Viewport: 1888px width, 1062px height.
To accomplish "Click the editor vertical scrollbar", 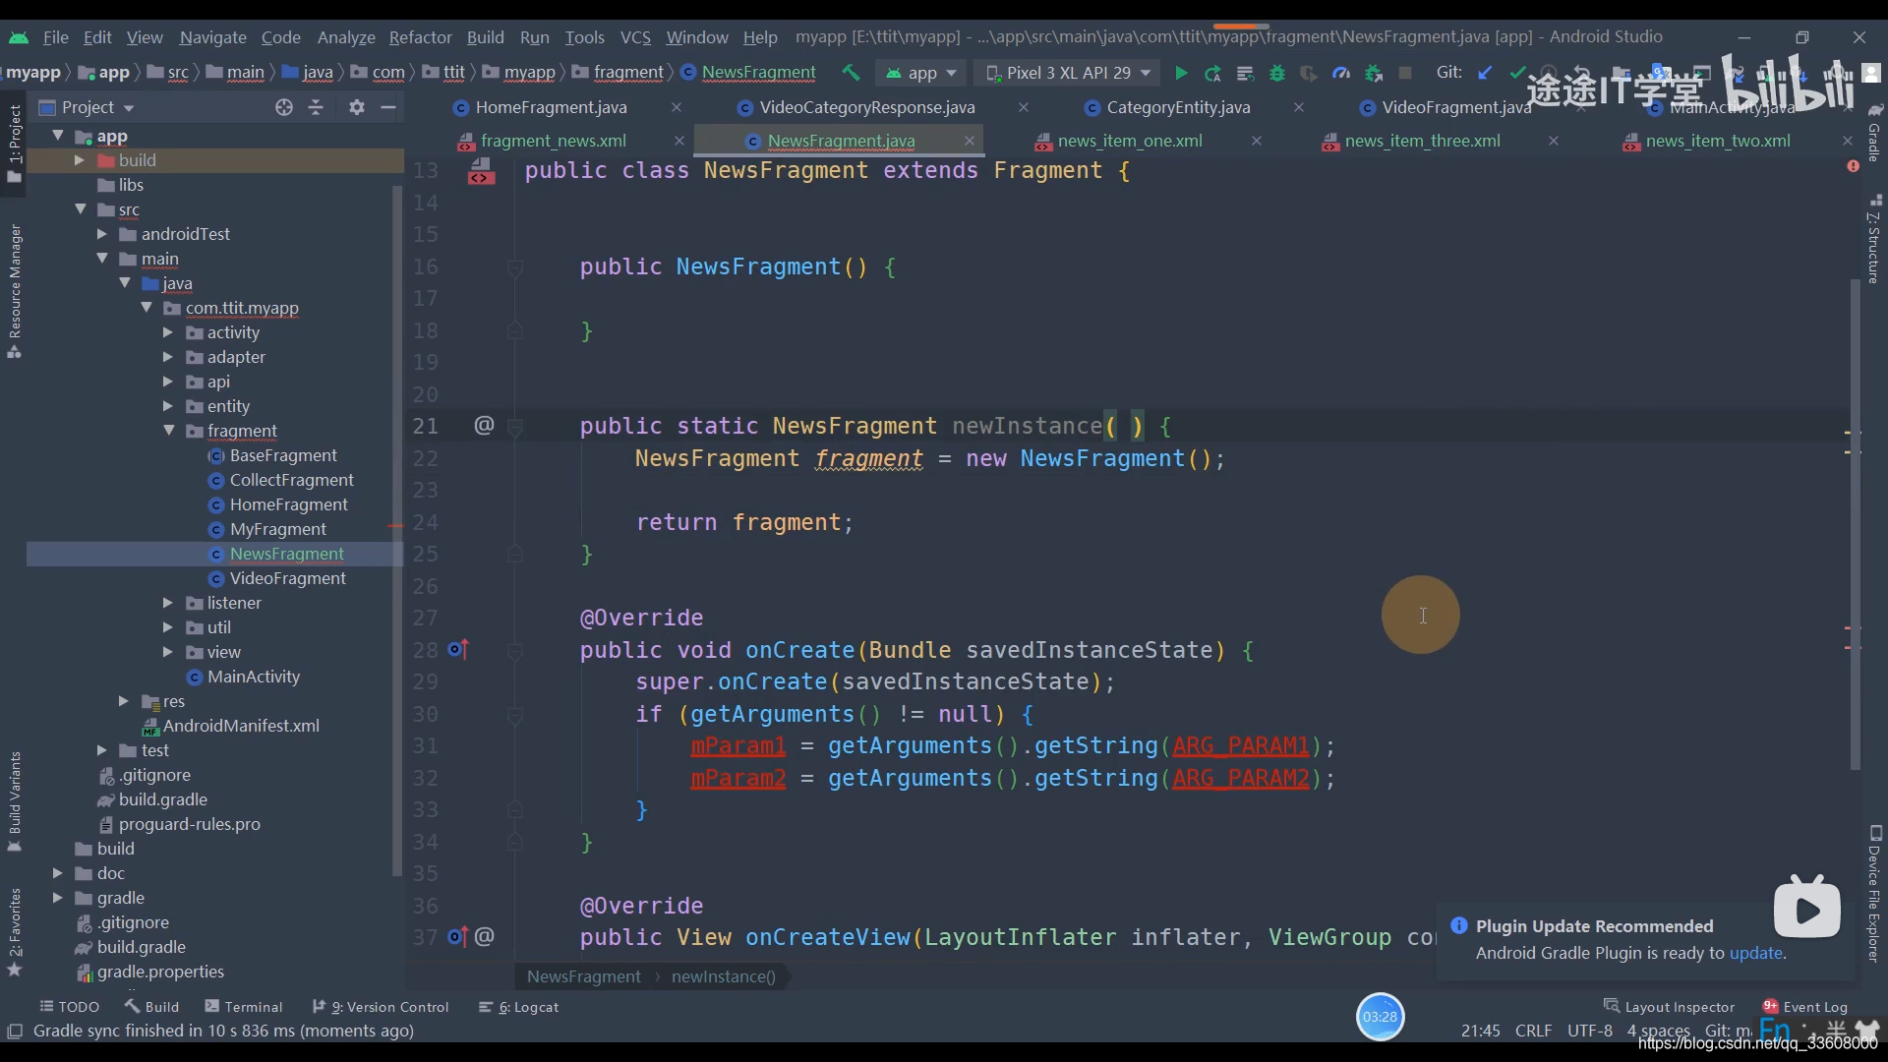I will pos(1855,523).
